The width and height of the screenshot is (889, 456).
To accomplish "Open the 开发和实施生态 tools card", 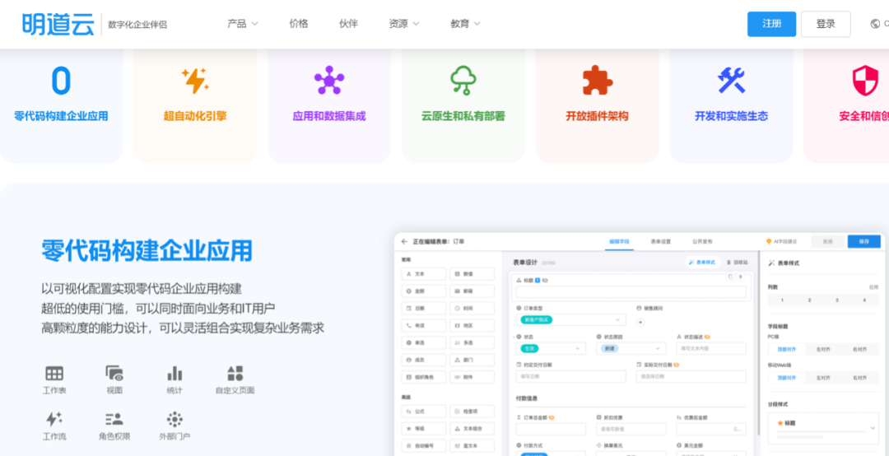I will (x=731, y=105).
